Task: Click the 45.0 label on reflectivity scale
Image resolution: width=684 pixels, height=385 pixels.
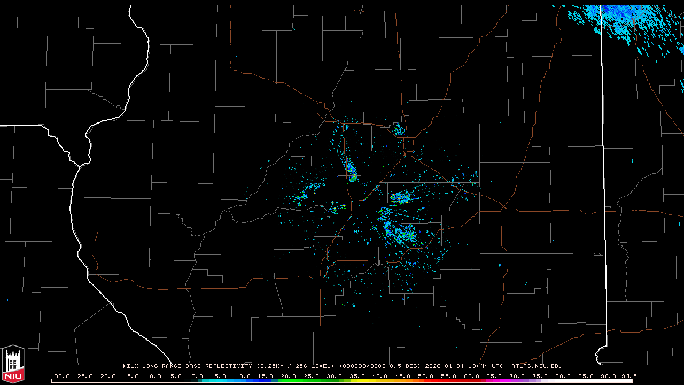Action: click(x=403, y=376)
